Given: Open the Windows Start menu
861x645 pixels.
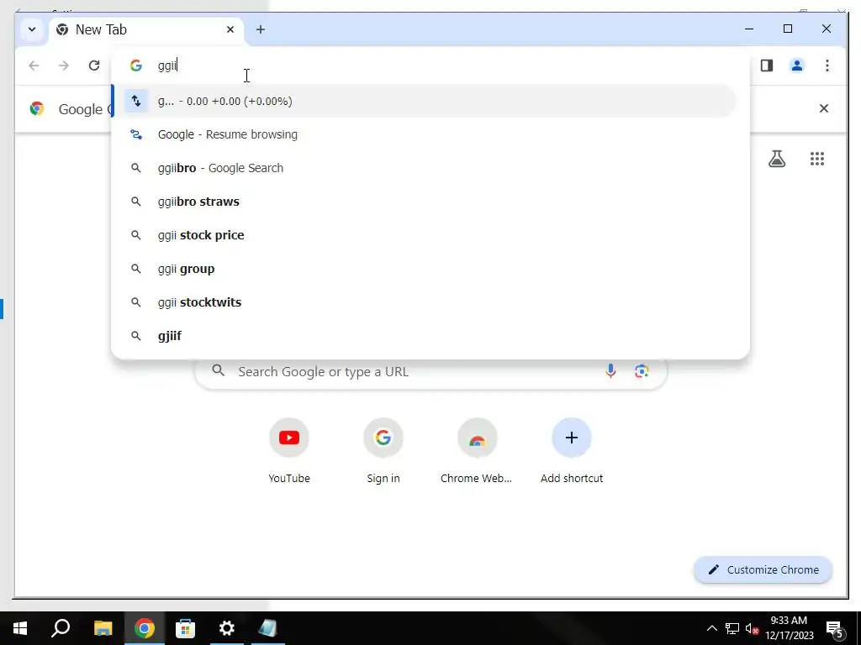Looking at the screenshot, I should pyautogui.click(x=20, y=628).
